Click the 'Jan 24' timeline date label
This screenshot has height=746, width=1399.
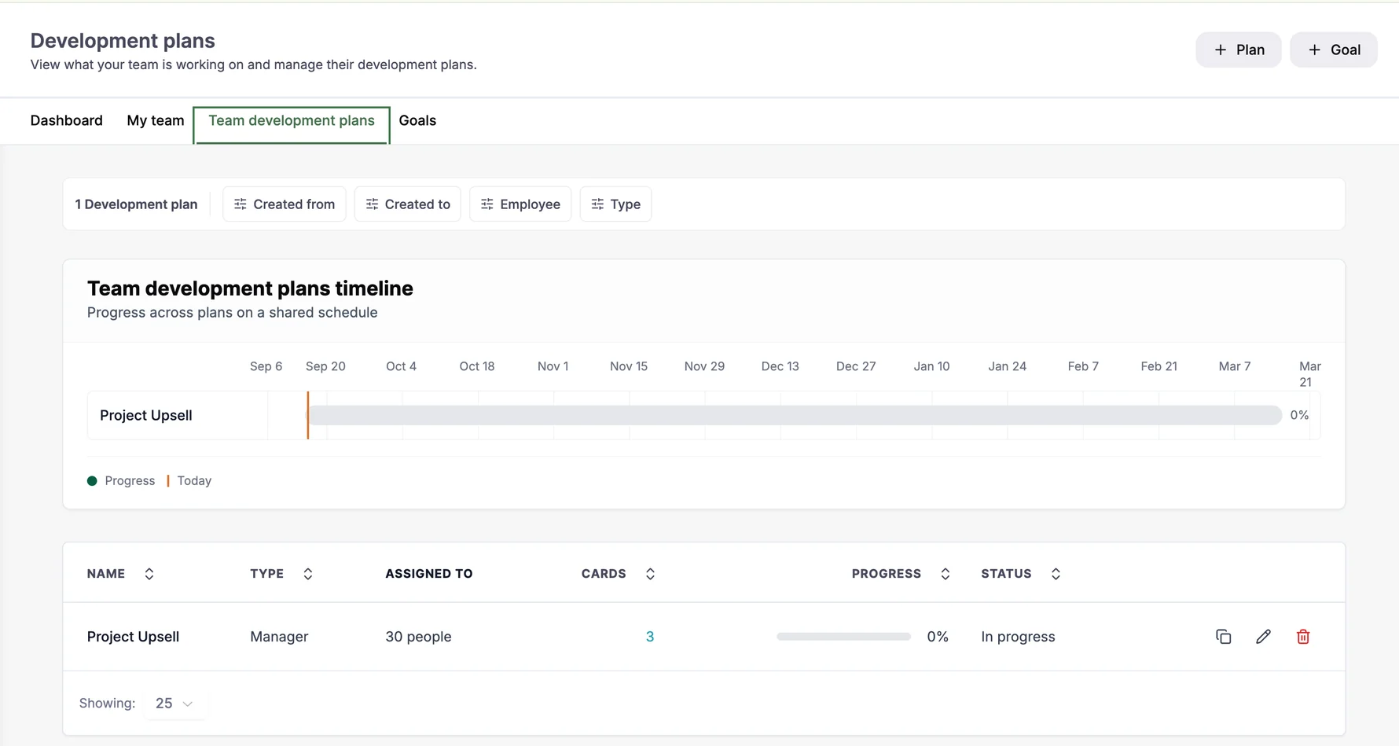point(1008,366)
